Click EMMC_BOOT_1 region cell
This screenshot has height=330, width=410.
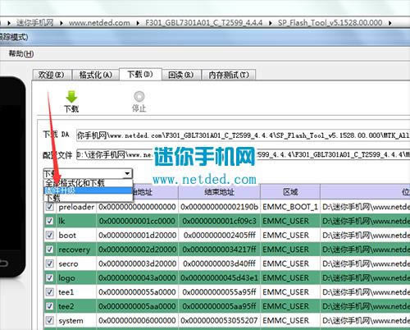tap(290, 207)
